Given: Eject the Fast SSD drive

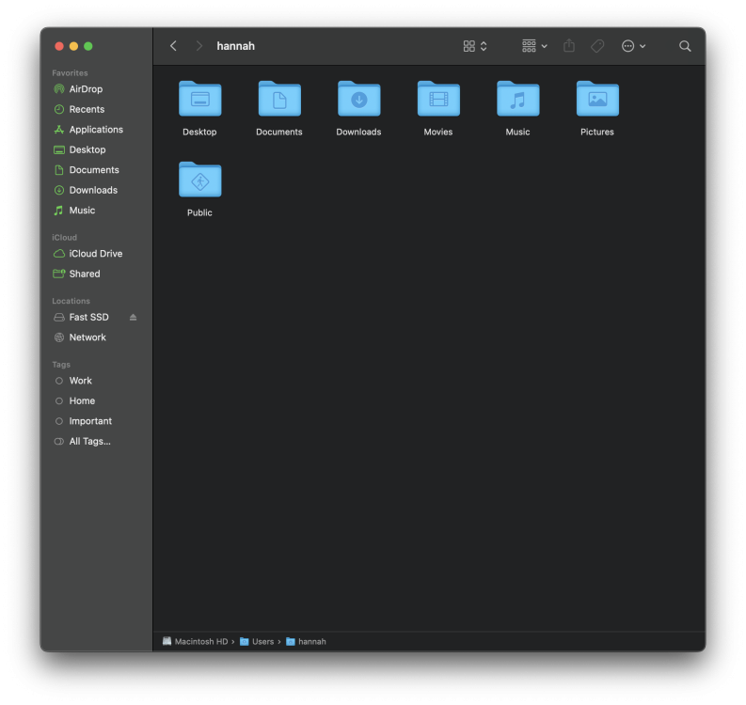Looking at the screenshot, I should click(x=133, y=318).
